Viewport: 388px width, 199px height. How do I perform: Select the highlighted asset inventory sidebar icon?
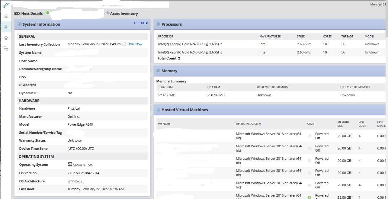[6, 27]
